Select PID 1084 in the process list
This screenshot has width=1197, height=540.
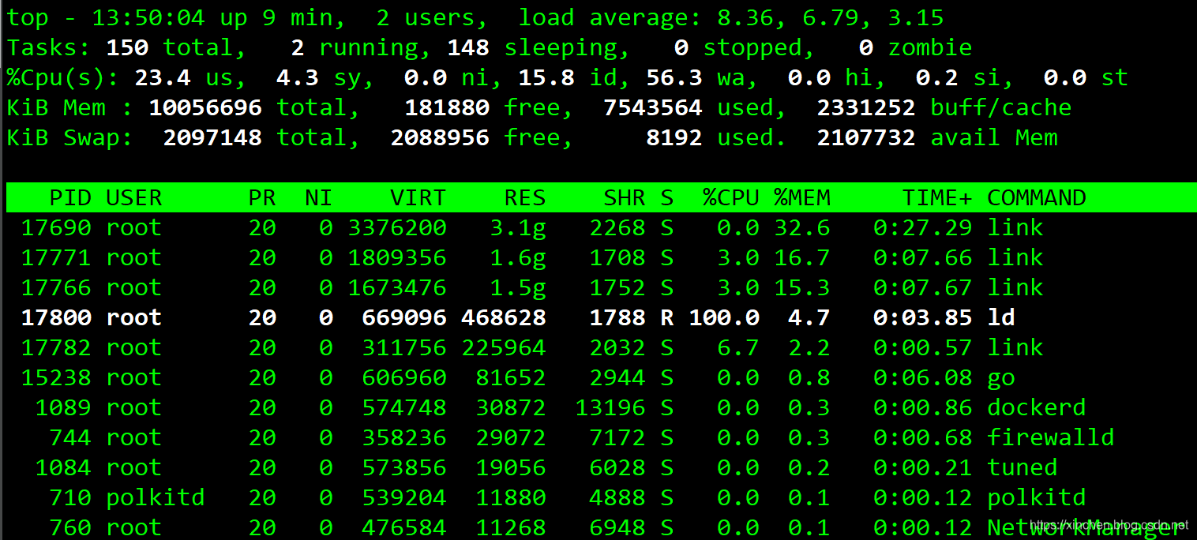click(63, 467)
